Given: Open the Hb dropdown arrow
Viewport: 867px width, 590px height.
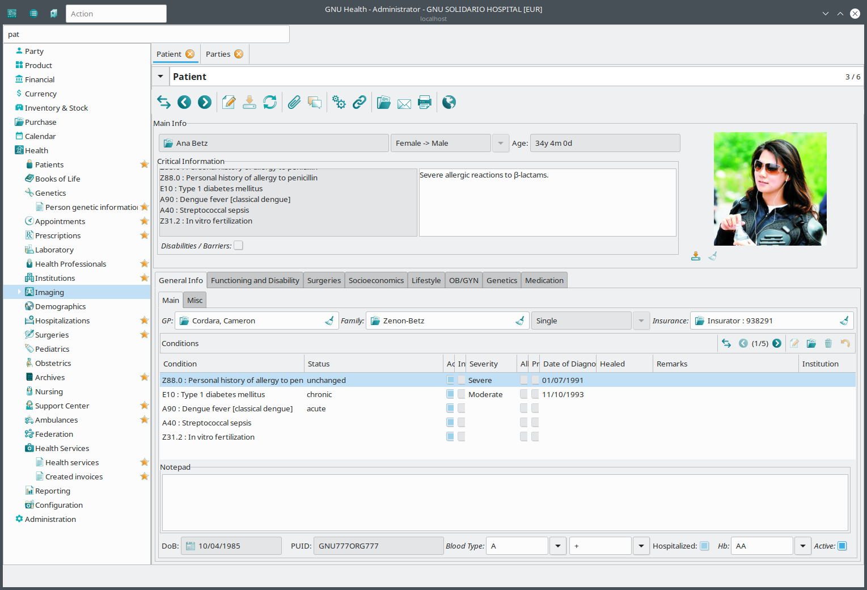Looking at the screenshot, I should point(802,546).
